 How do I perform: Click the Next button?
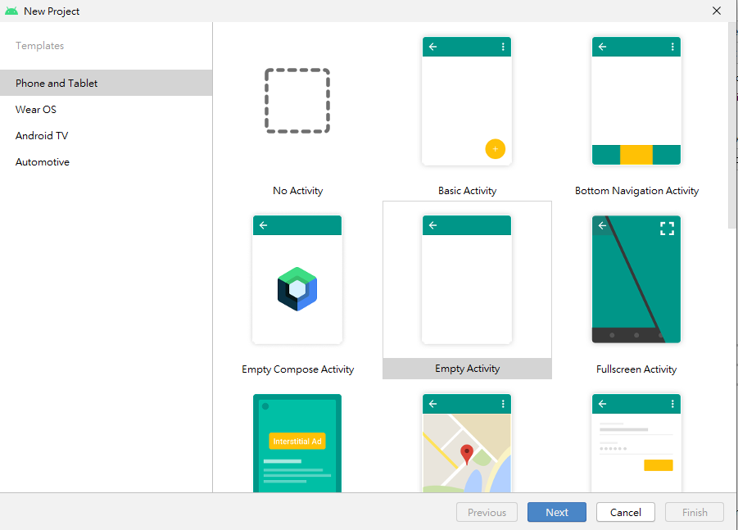tap(557, 512)
